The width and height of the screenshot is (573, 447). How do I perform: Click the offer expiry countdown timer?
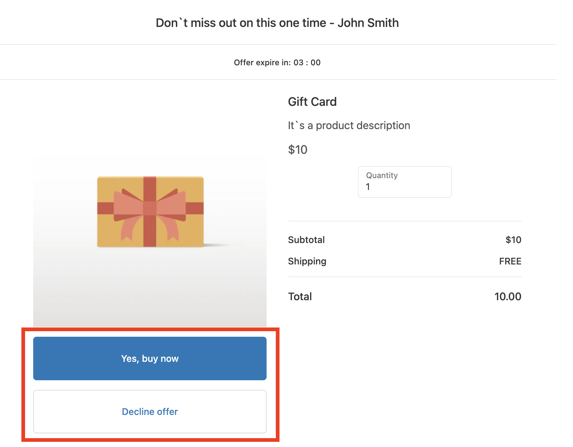click(x=307, y=63)
